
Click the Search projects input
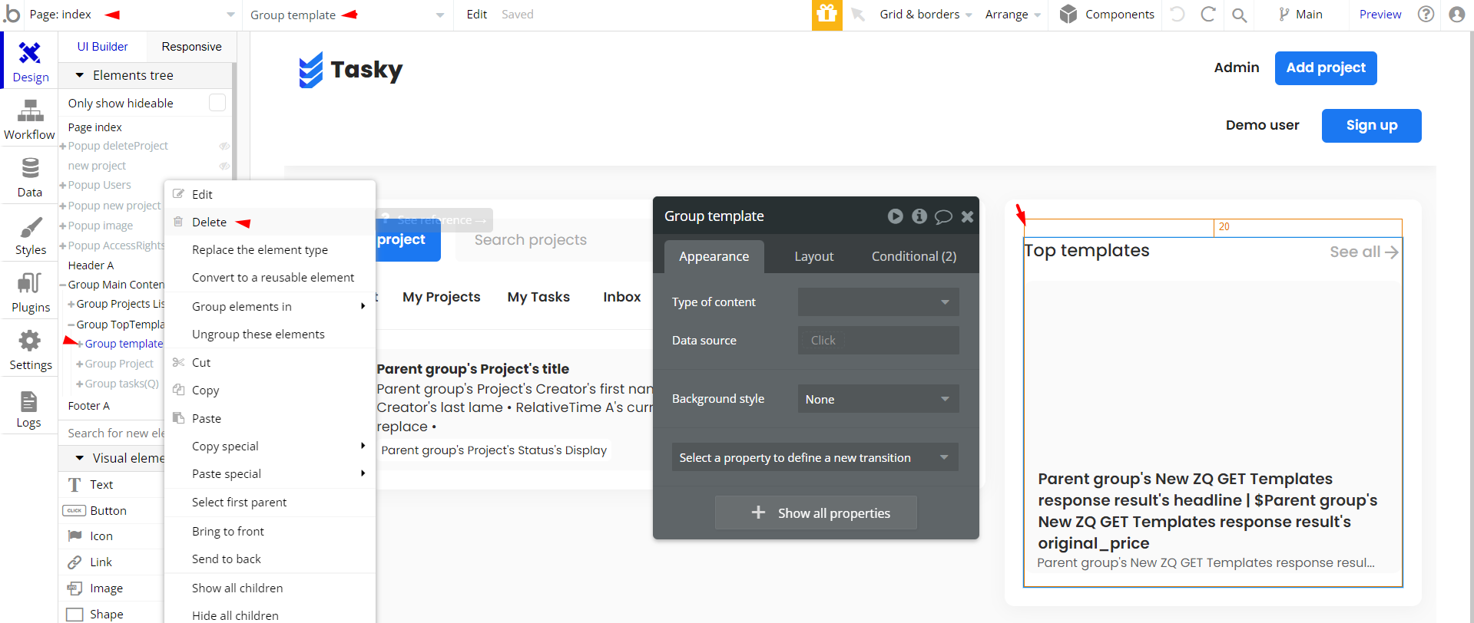click(x=553, y=239)
